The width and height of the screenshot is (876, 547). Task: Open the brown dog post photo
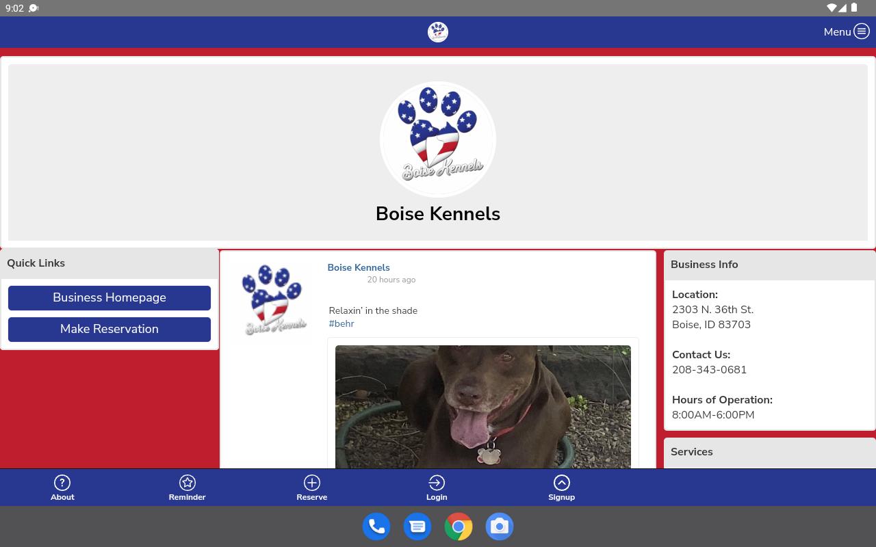pos(483,407)
